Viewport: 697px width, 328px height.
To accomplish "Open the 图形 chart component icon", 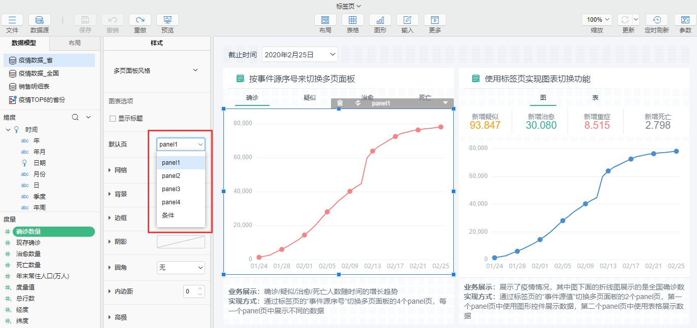I will [x=380, y=20].
